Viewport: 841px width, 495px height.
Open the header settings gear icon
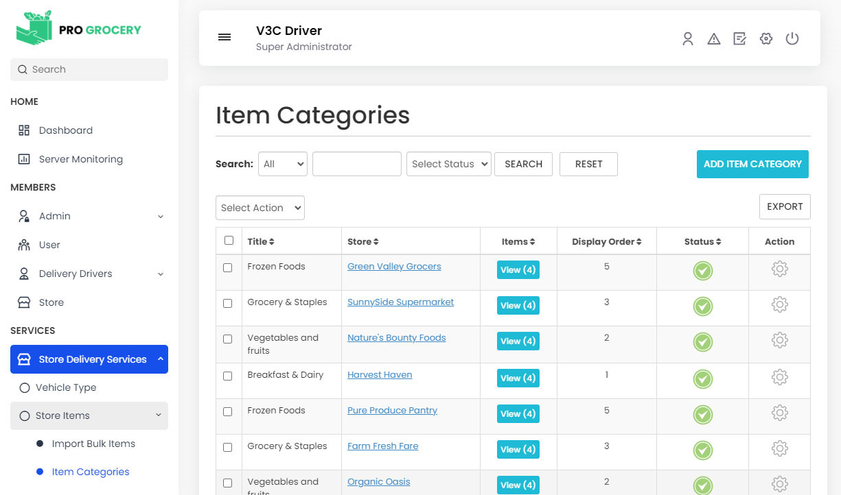click(766, 38)
